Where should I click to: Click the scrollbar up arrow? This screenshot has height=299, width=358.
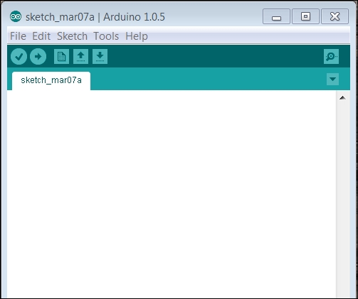click(x=342, y=97)
